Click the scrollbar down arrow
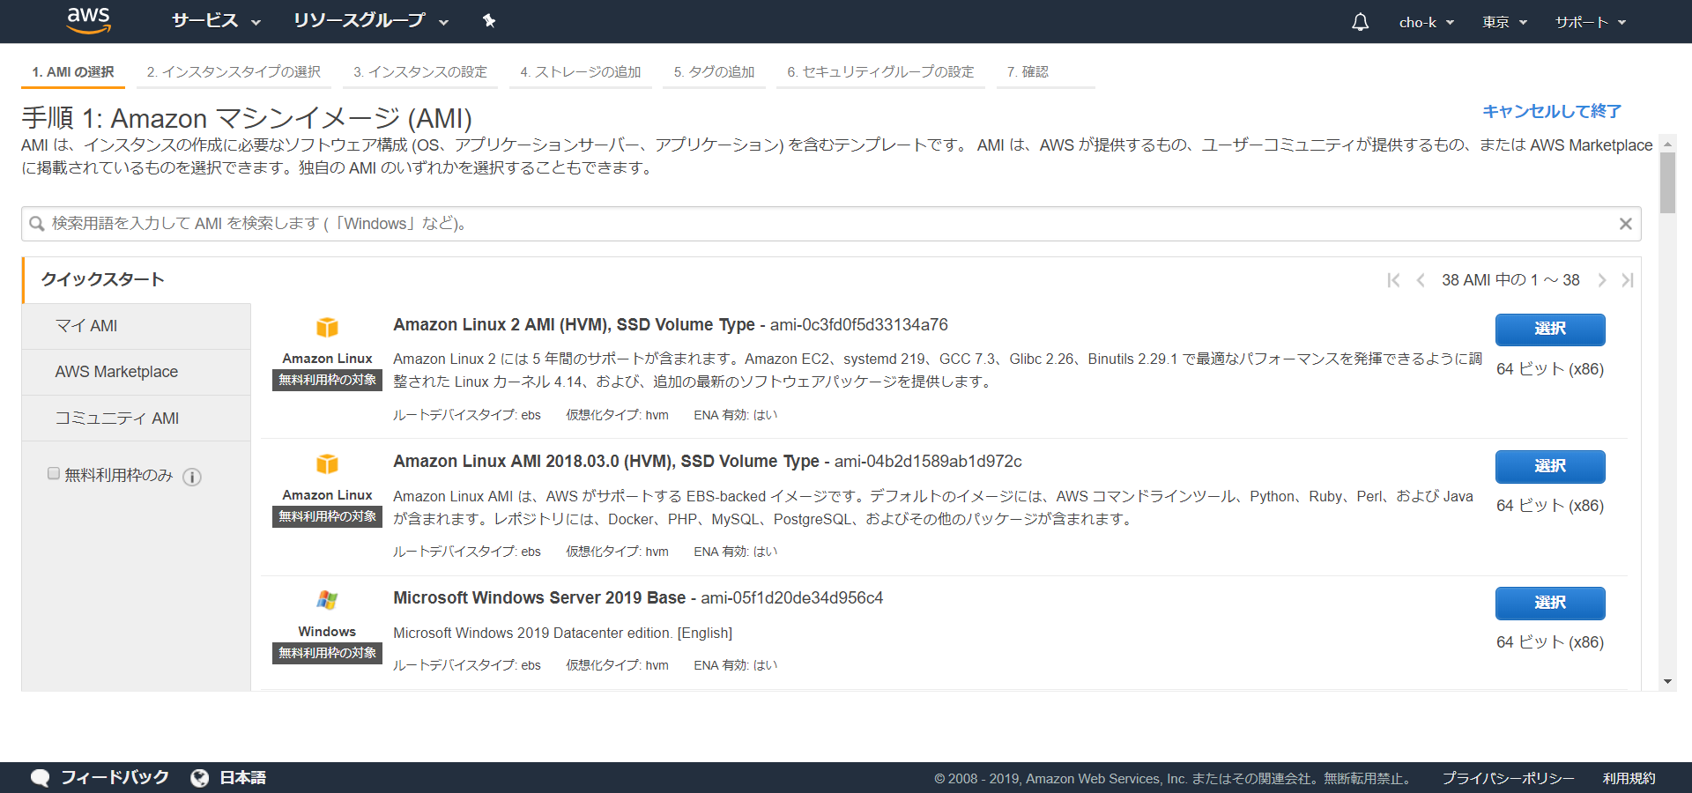Viewport: 1692px width, 793px height. (1667, 682)
